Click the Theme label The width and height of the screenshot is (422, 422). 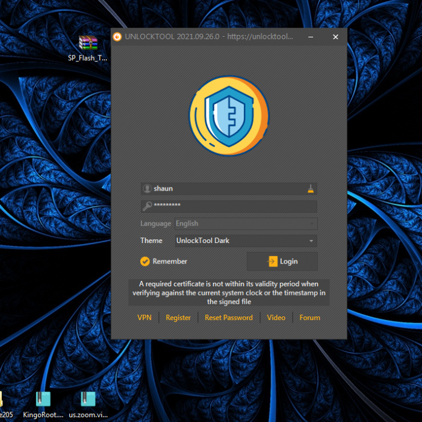(x=151, y=241)
